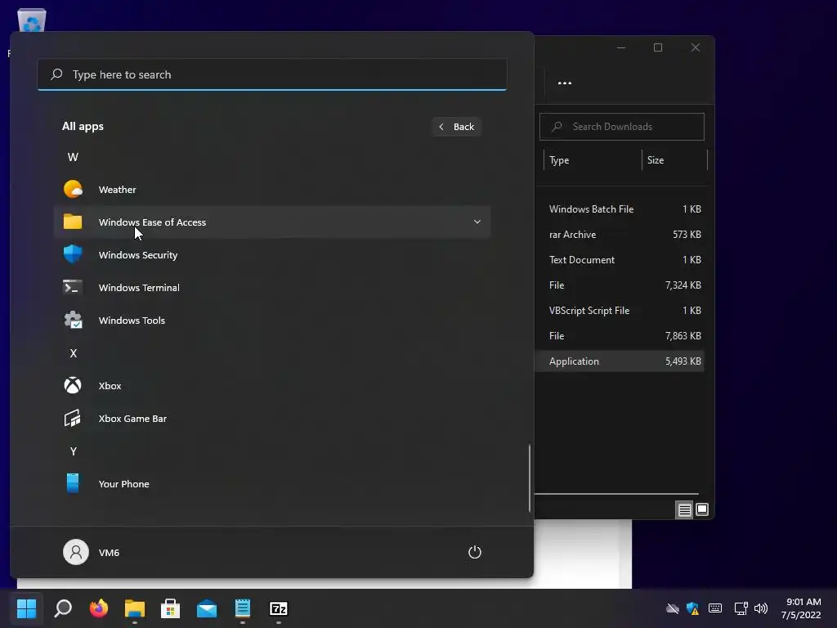The height and width of the screenshot is (628, 837).
Task: Open Xbox Game Bar icon
Action: [73, 418]
